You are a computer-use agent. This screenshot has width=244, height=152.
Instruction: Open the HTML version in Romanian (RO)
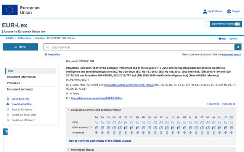(208, 122)
